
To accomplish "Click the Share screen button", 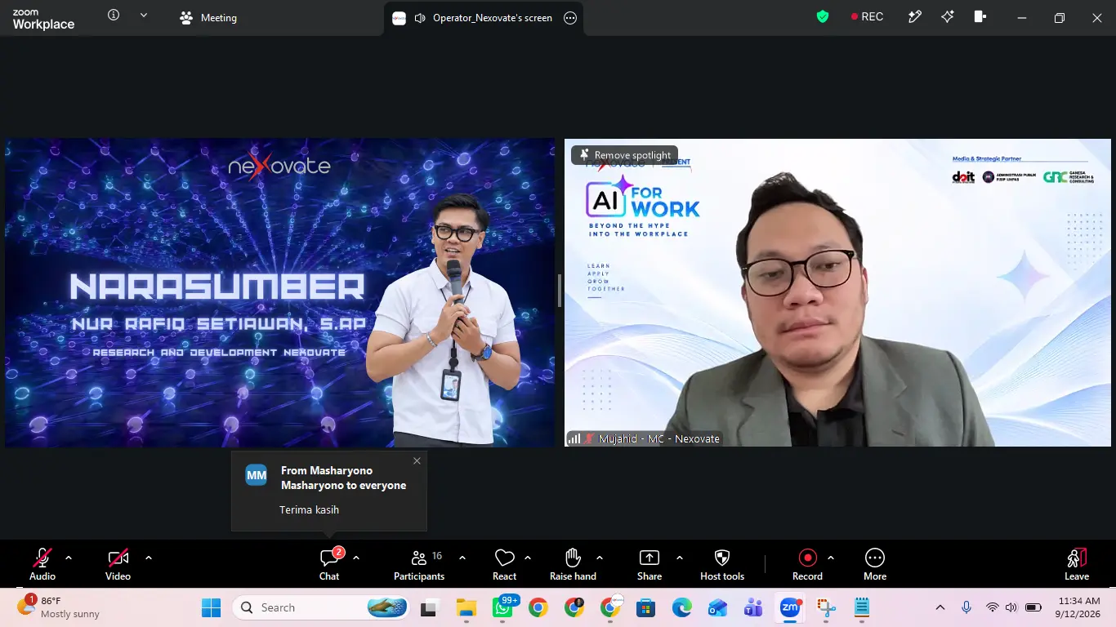I will pyautogui.click(x=650, y=564).
